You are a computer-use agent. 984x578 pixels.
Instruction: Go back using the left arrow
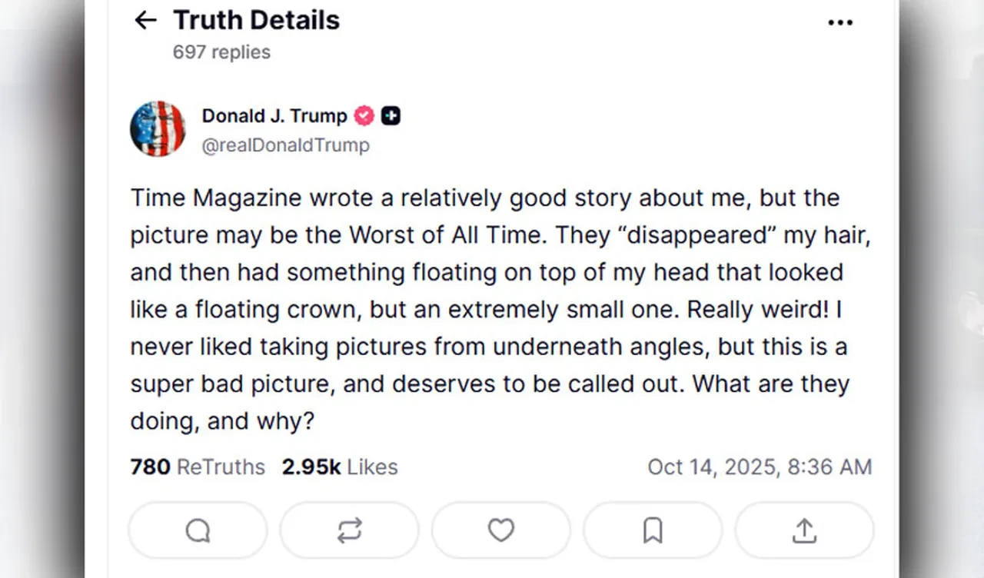pos(145,20)
